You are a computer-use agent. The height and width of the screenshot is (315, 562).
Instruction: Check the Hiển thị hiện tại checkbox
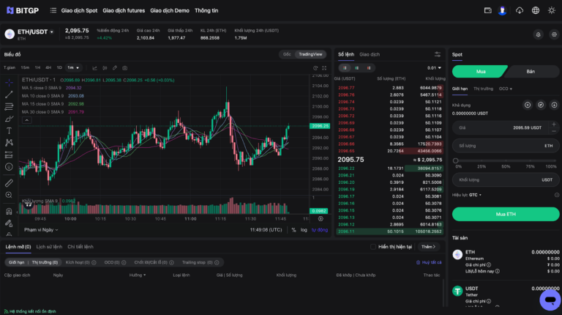click(x=373, y=247)
